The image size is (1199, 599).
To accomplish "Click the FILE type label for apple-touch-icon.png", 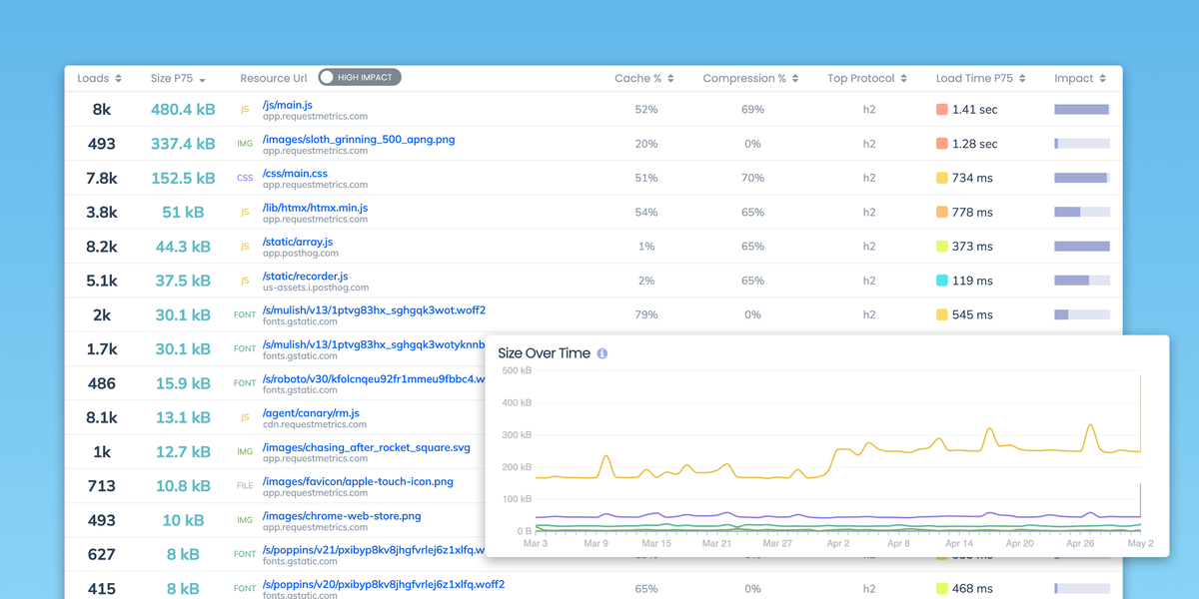I will tap(245, 486).
